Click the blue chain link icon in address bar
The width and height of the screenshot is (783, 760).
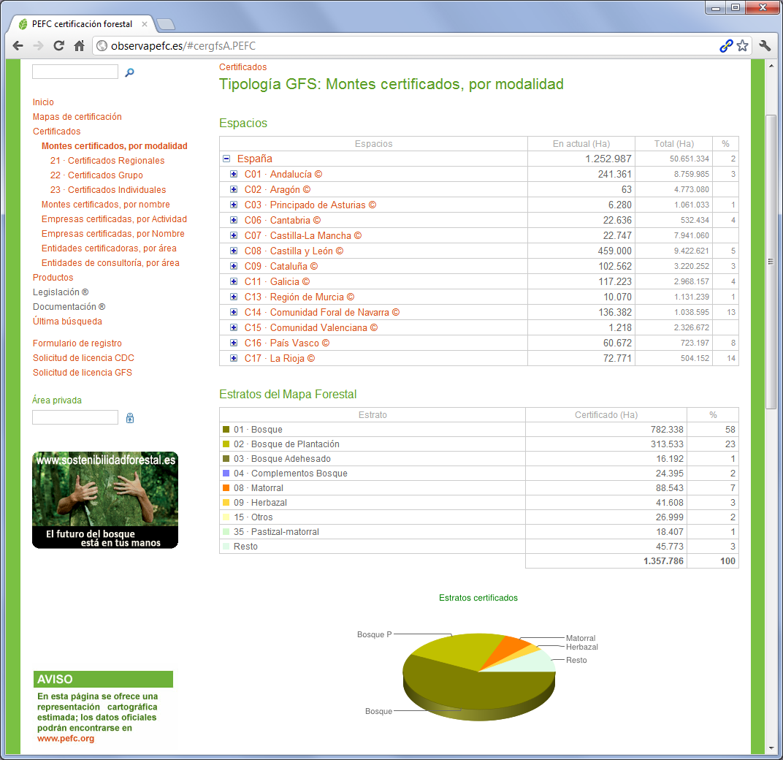[x=726, y=46]
